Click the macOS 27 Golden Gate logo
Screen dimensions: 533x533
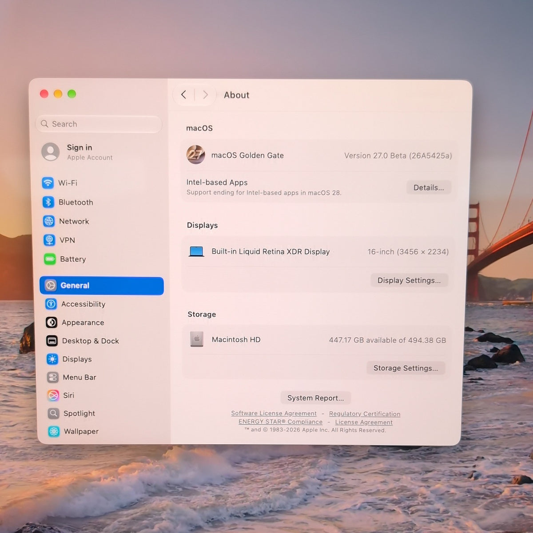point(195,155)
